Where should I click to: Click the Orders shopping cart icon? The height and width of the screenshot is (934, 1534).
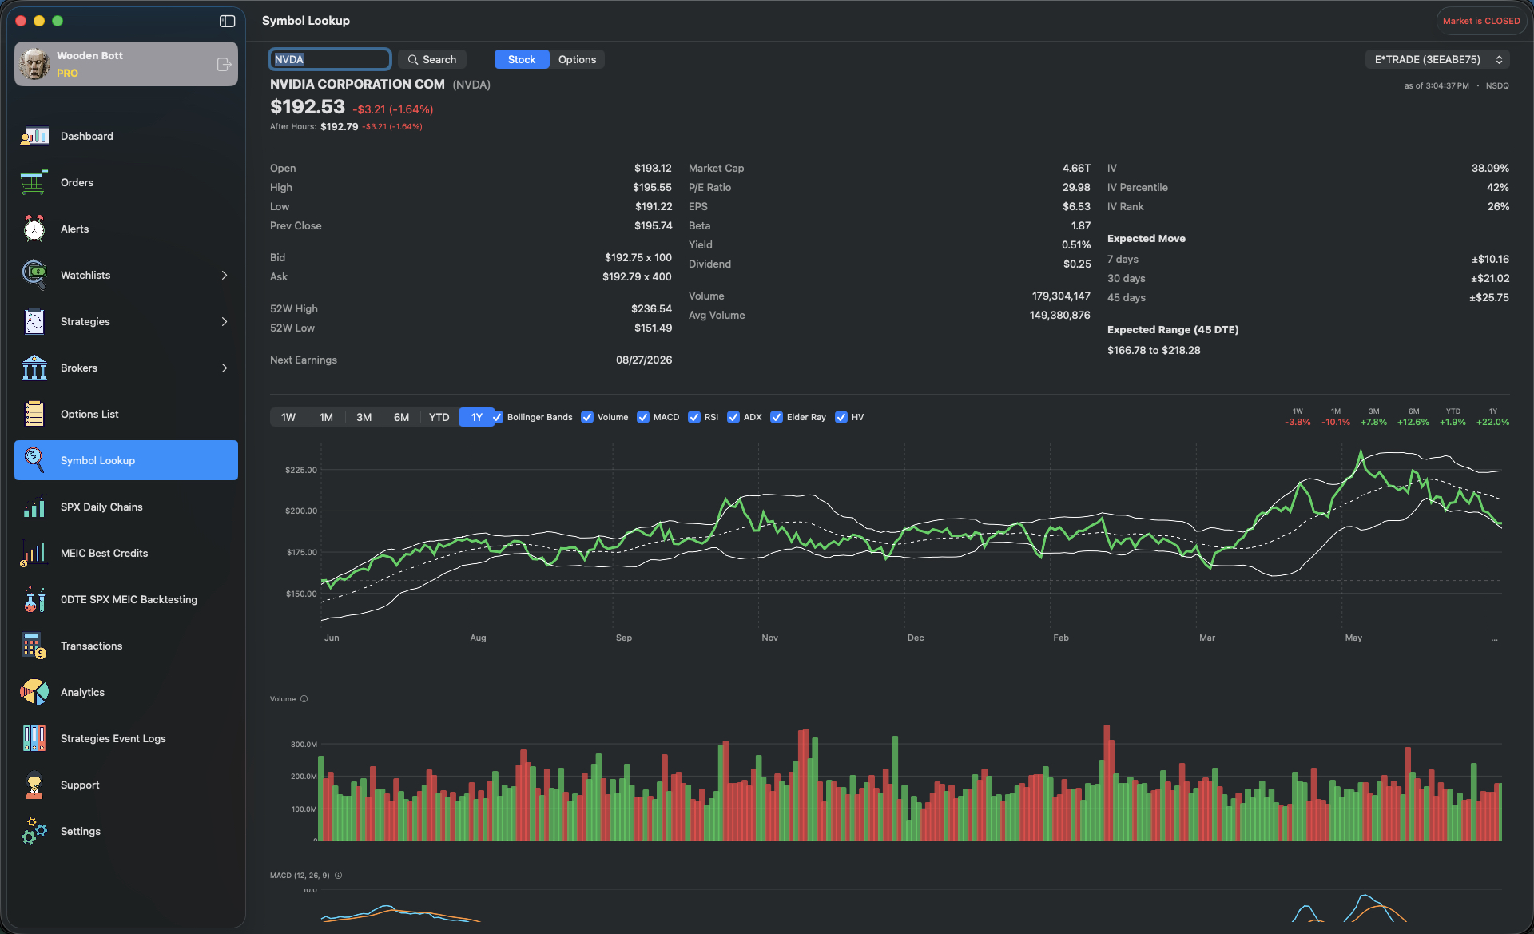pyautogui.click(x=34, y=182)
